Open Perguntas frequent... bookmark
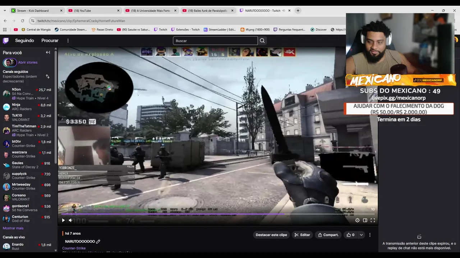Viewport: 460px width, 258px height. [289, 30]
